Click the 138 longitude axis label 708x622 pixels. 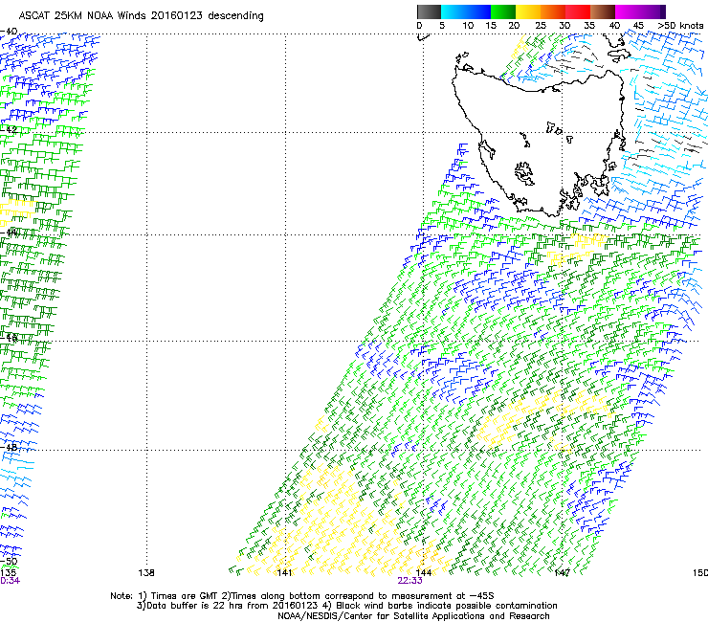[x=146, y=573]
